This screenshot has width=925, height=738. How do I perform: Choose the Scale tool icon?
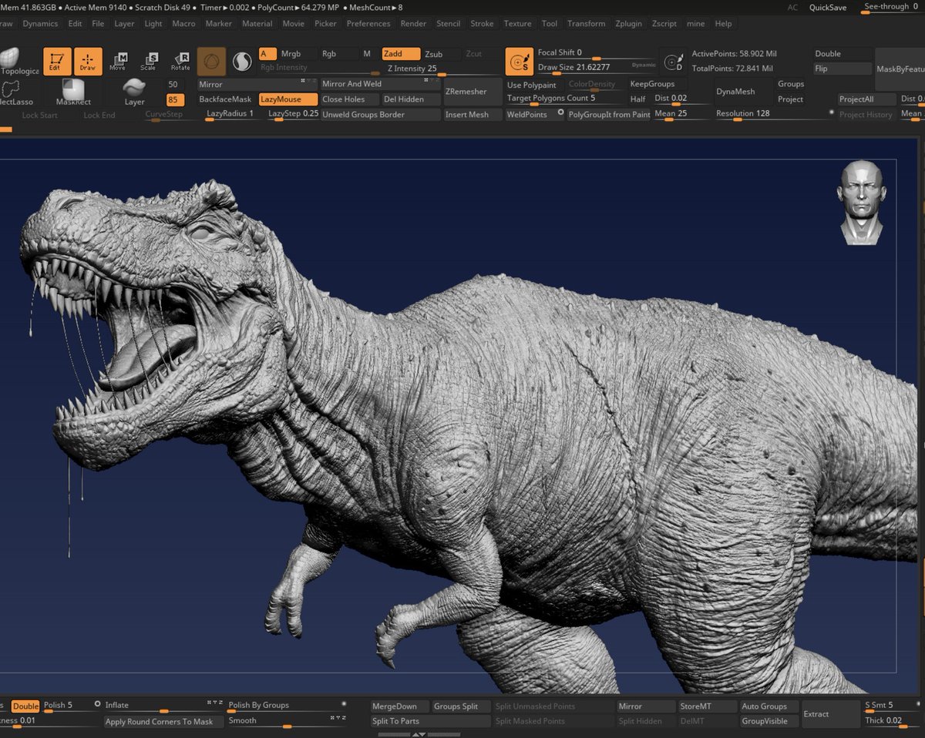[x=149, y=62]
